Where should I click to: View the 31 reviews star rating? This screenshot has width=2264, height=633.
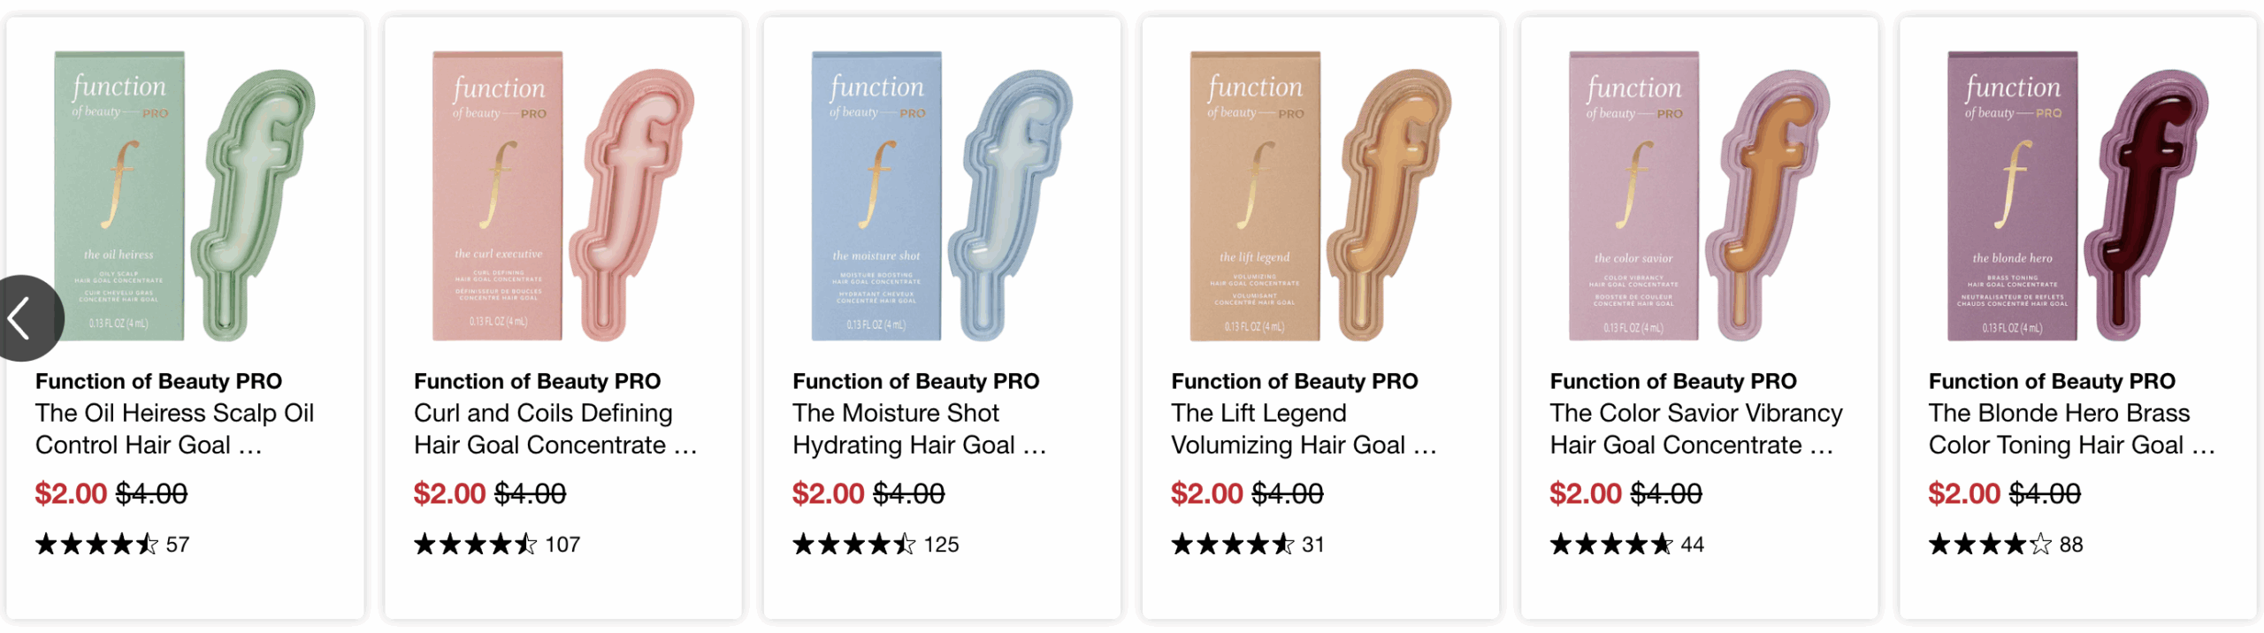tap(1248, 545)
